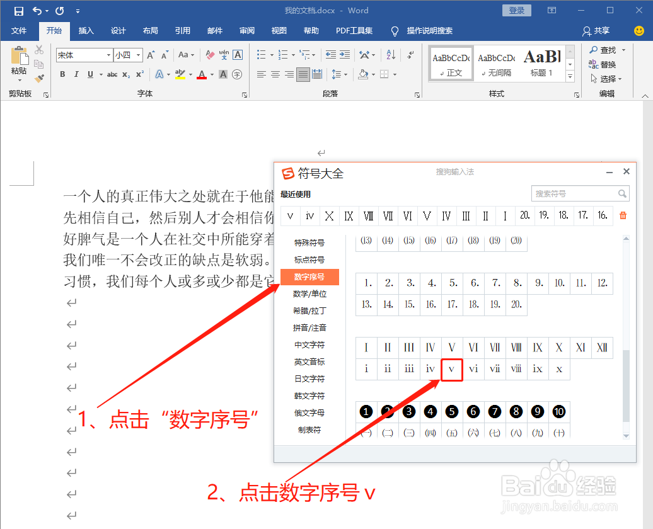This screenshot has width=653, height=529.
Task: Open the font color dropdown arrow
Action: [x=212, y=75]
